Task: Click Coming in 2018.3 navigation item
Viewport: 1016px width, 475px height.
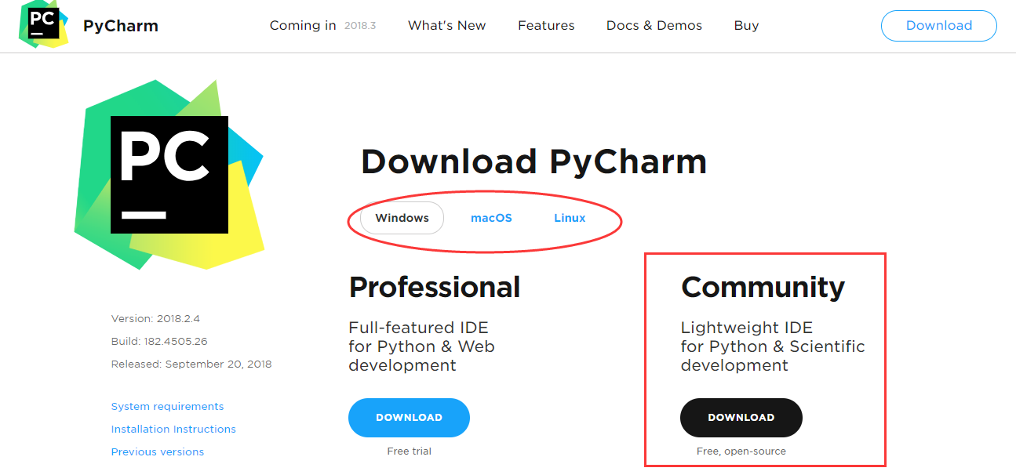Action: coord(322,25)
